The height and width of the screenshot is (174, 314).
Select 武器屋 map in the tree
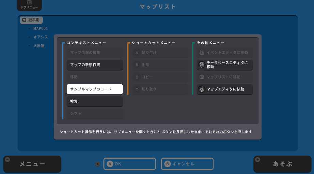(38, 46)
